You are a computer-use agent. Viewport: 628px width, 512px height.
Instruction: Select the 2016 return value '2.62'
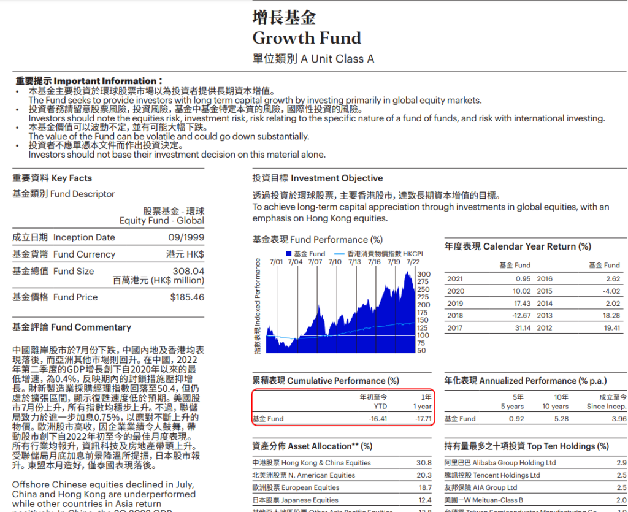tap(613, 278)
